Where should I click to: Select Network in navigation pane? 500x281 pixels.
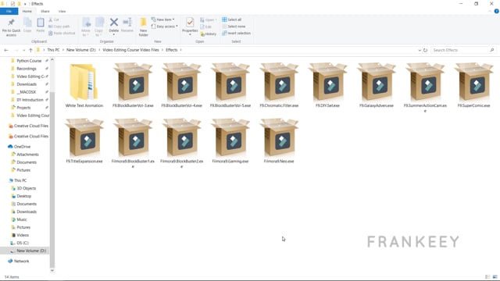click(x=21, y=261)
